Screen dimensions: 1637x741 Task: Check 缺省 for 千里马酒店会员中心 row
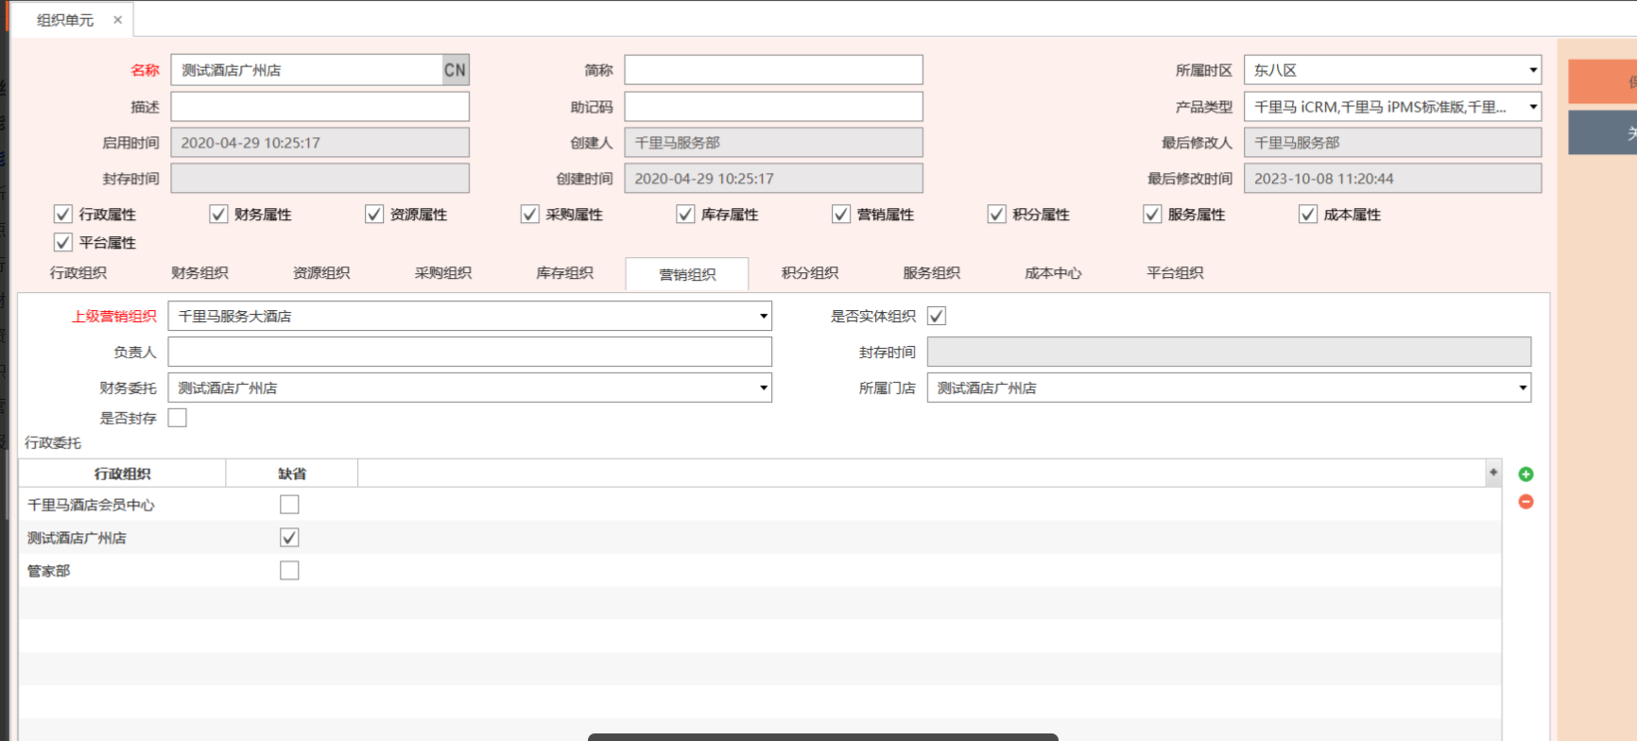pyautogui.click(x=289, y=505)
